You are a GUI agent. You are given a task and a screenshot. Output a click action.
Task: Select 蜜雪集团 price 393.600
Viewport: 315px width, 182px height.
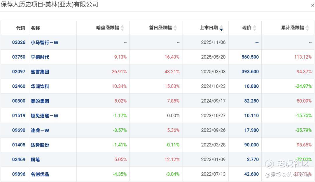250,72
